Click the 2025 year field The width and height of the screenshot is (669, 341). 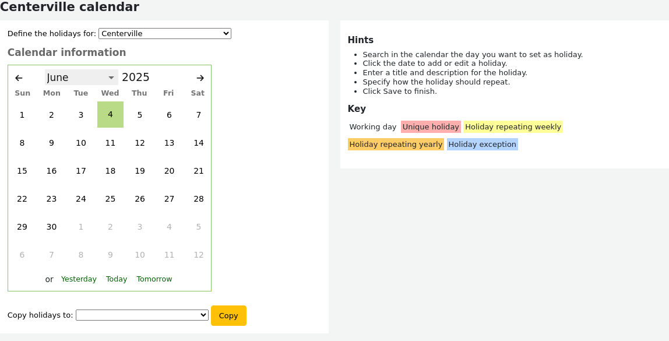pos(136,78)
